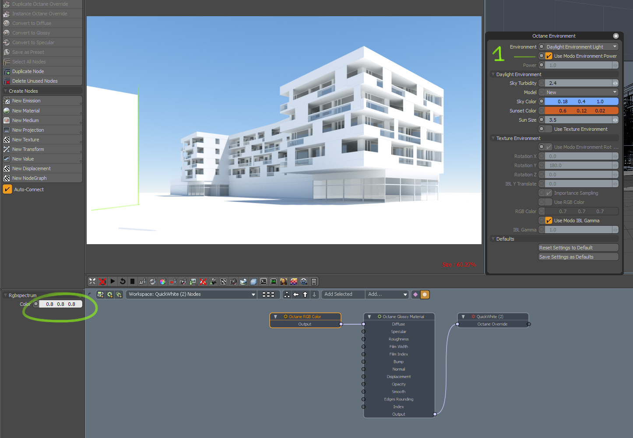Viewport: 633px width, 438px height.
Task: Click the Rgbspectrum Color 0.8 value field
Action: click(x=61, y=304)
